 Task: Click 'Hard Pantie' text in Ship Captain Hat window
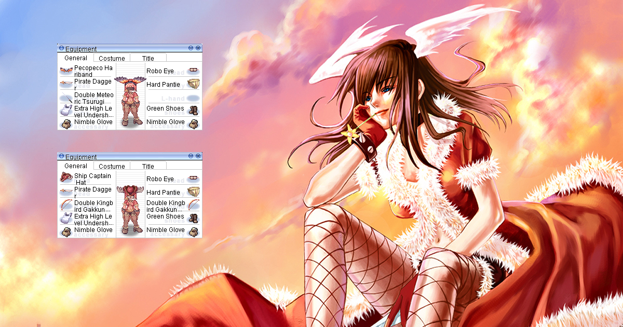163,192
